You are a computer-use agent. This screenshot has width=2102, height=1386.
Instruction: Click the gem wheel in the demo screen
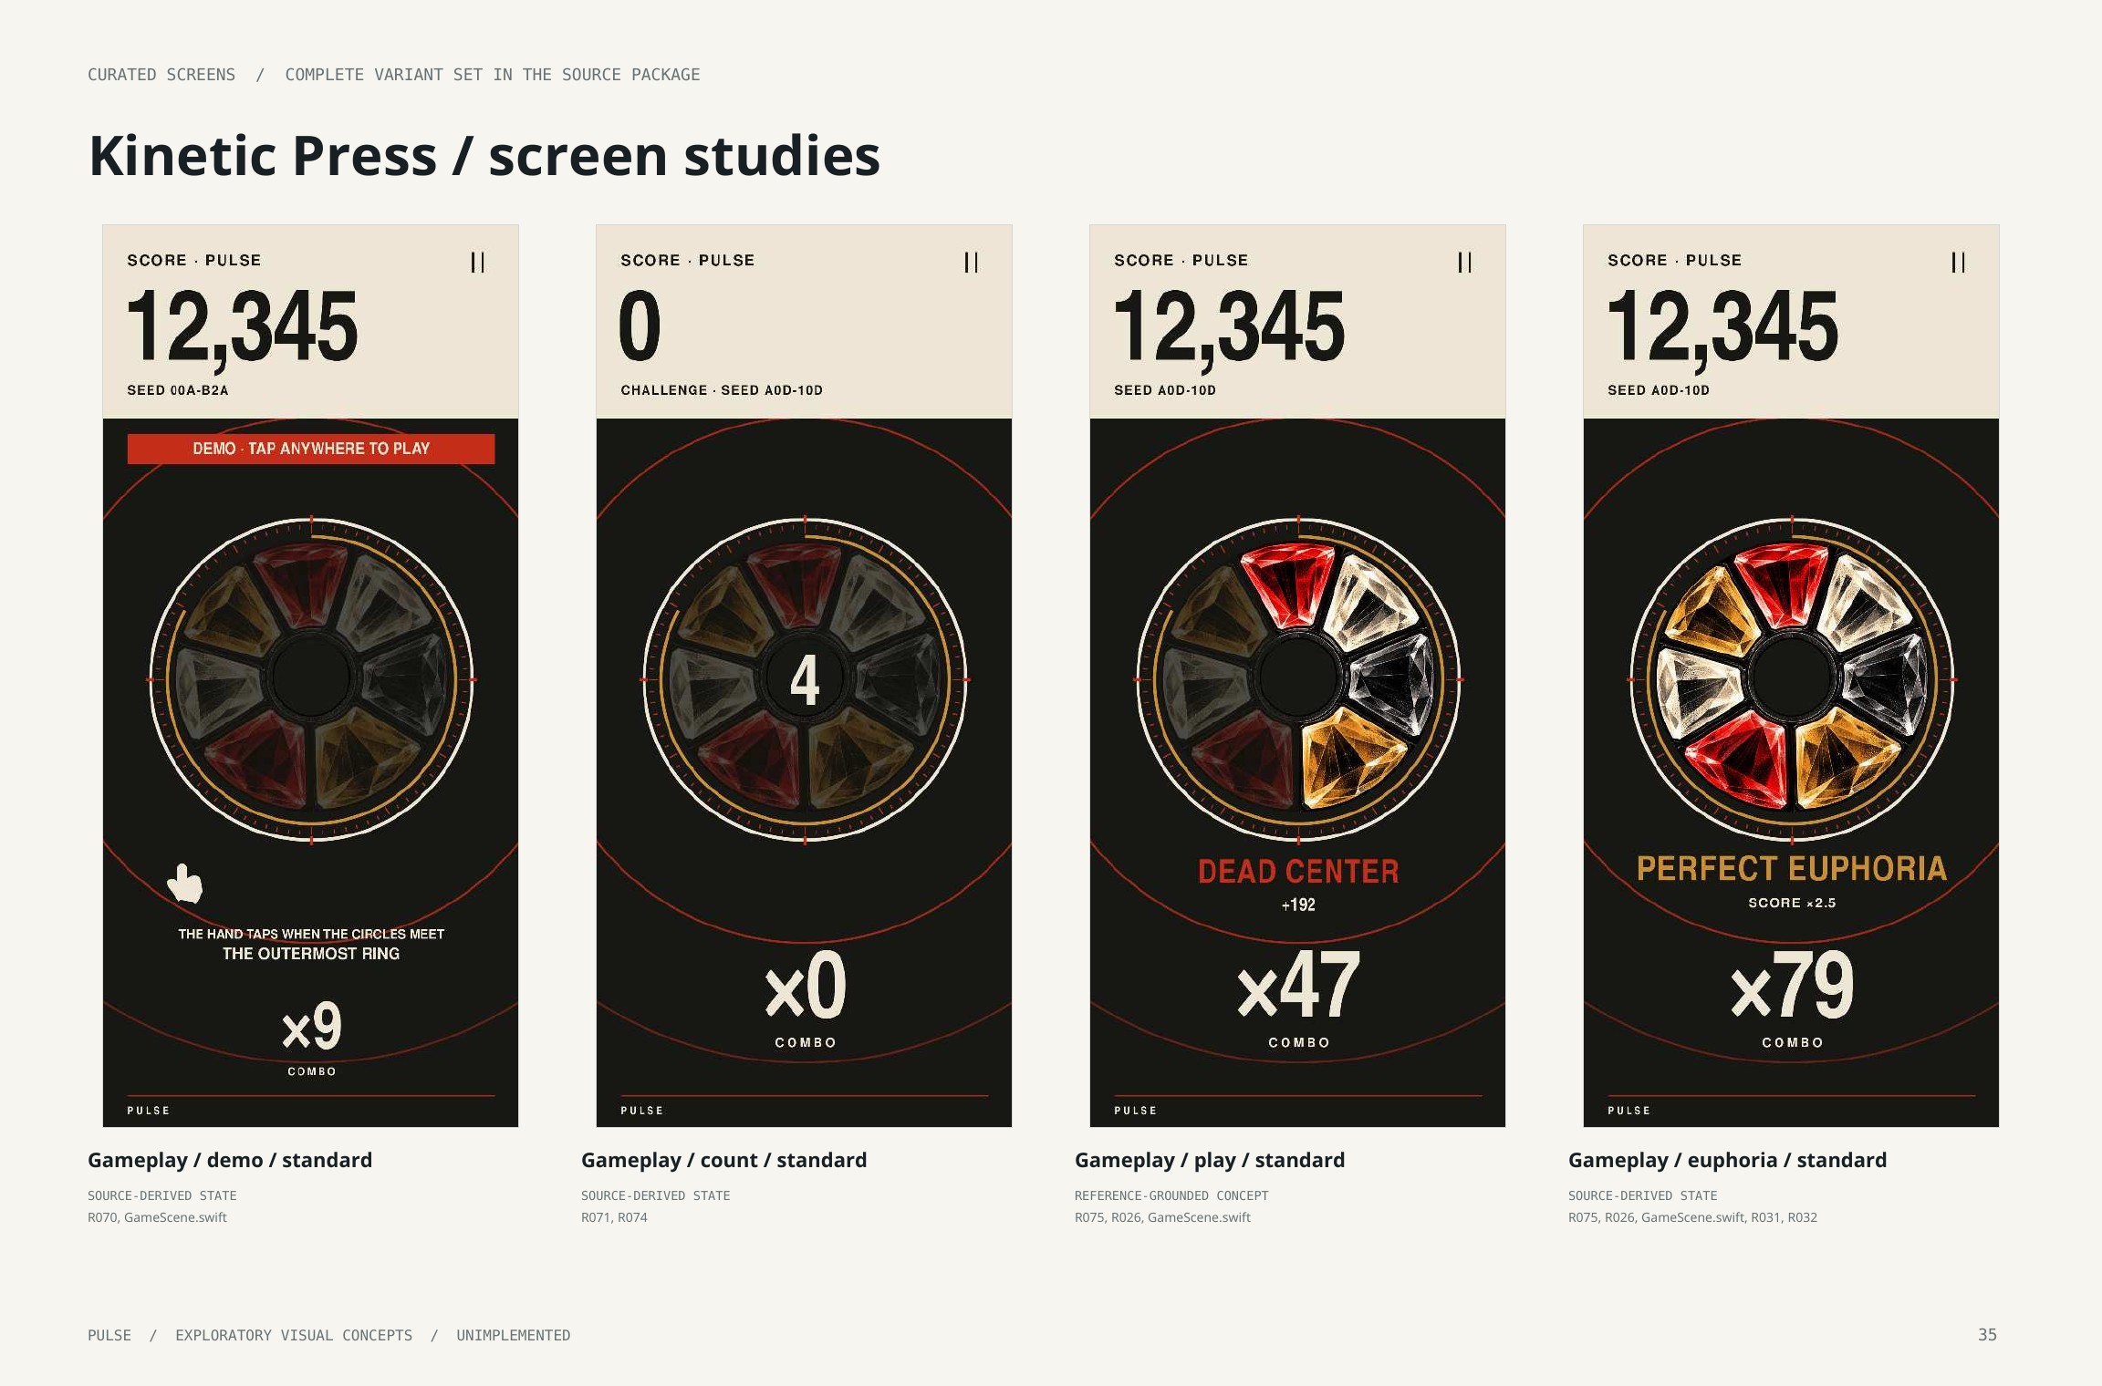click(311, 680)
